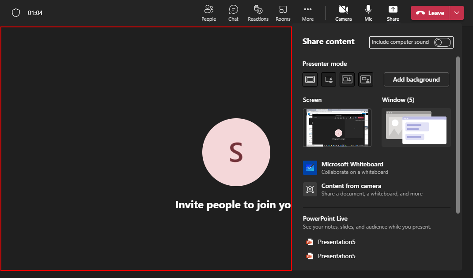Viewport: 473px width, 278px height.
Task: Turn on the Camera
Action: coord(343,13)
